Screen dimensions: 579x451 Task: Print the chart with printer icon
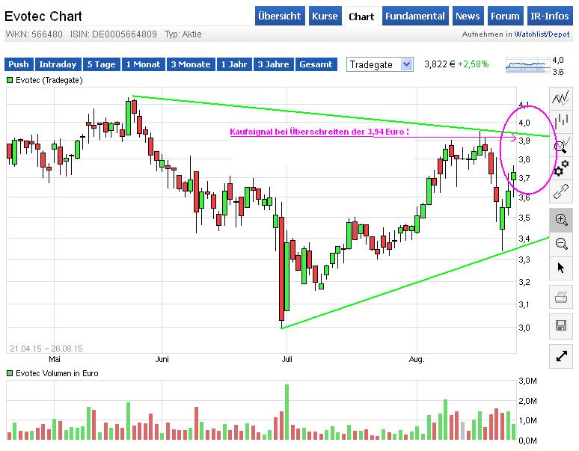pos(561,298)
